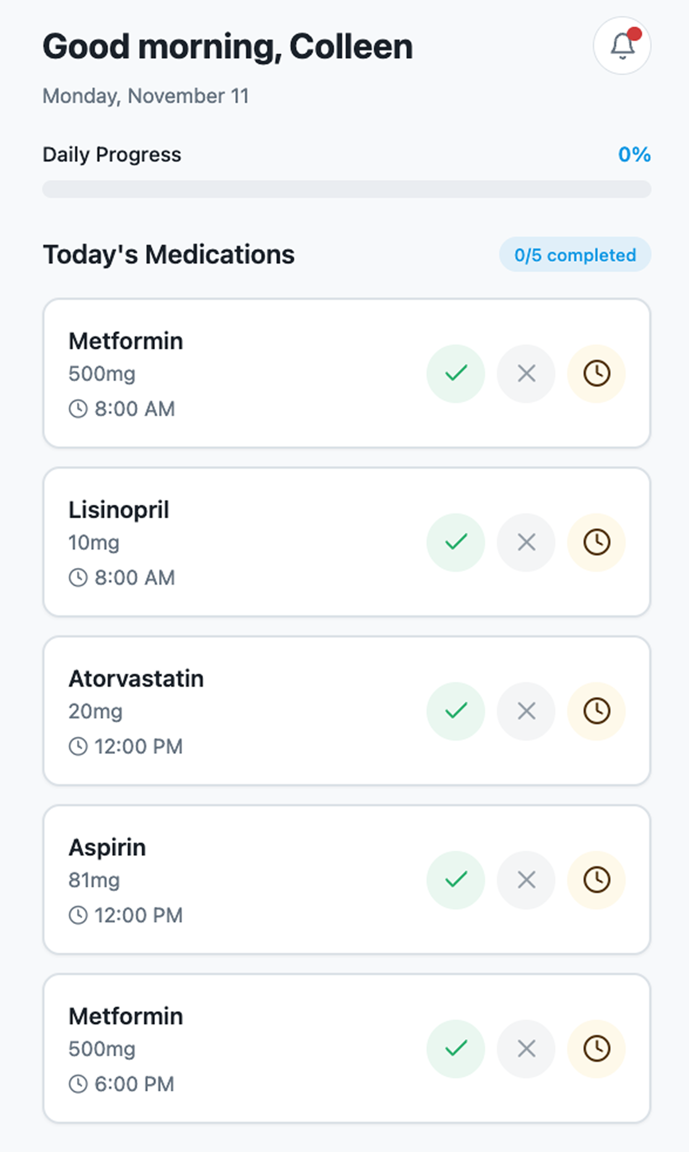The height and width of the screenshot is (1152, 689).
Task: Mark 6:00 PM Metformin as taken
Action: [x=455, y=1049]
